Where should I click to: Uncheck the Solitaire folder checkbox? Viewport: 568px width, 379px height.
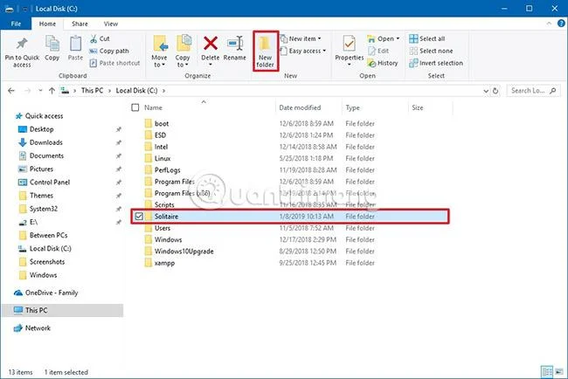(x=139, y=217)
